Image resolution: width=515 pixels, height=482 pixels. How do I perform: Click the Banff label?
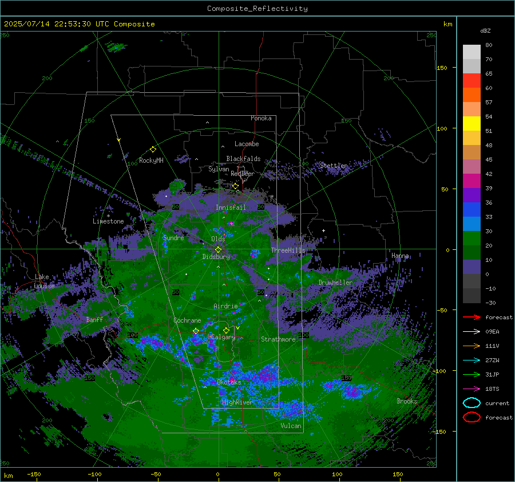tap(94, 319)
